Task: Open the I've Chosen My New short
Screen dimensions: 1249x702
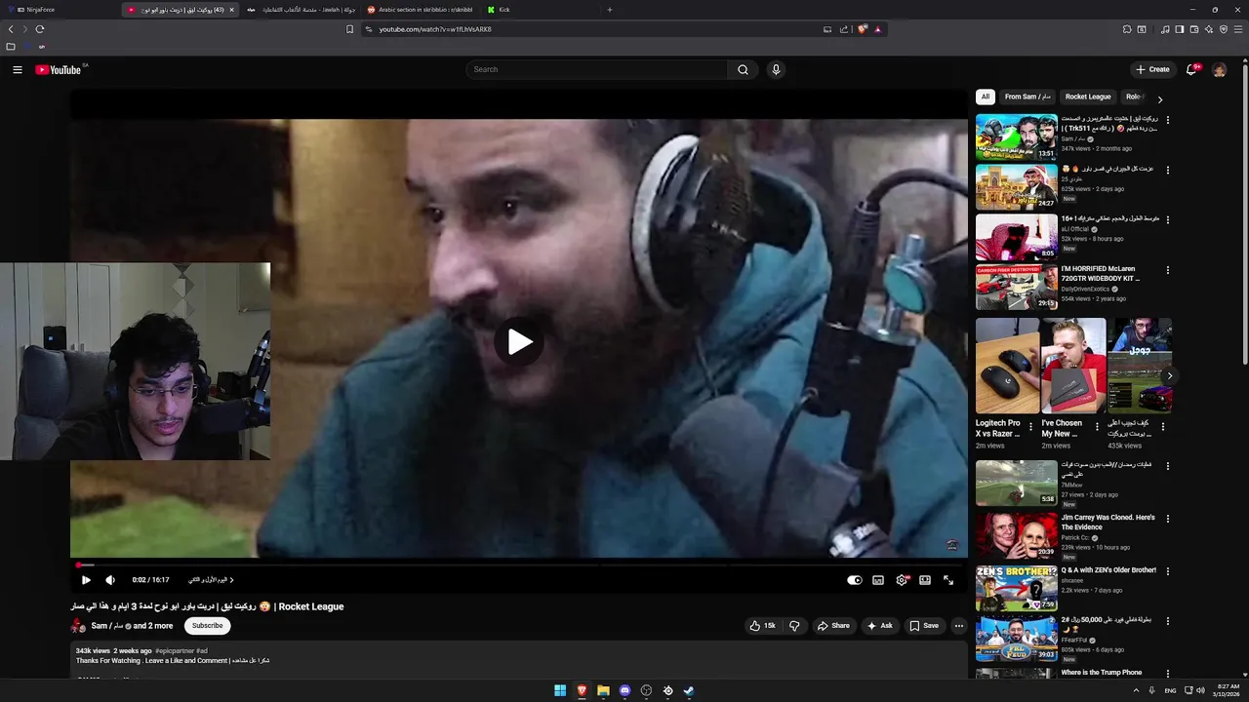Action: pyautogui.click(x=1073, y=367)
